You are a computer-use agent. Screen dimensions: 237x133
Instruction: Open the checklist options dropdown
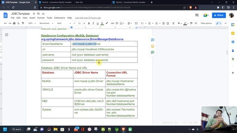pos(143,23)
